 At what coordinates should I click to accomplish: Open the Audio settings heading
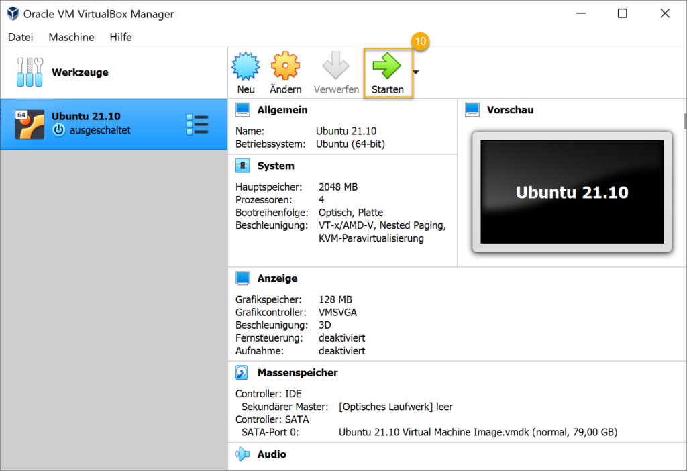272,454
